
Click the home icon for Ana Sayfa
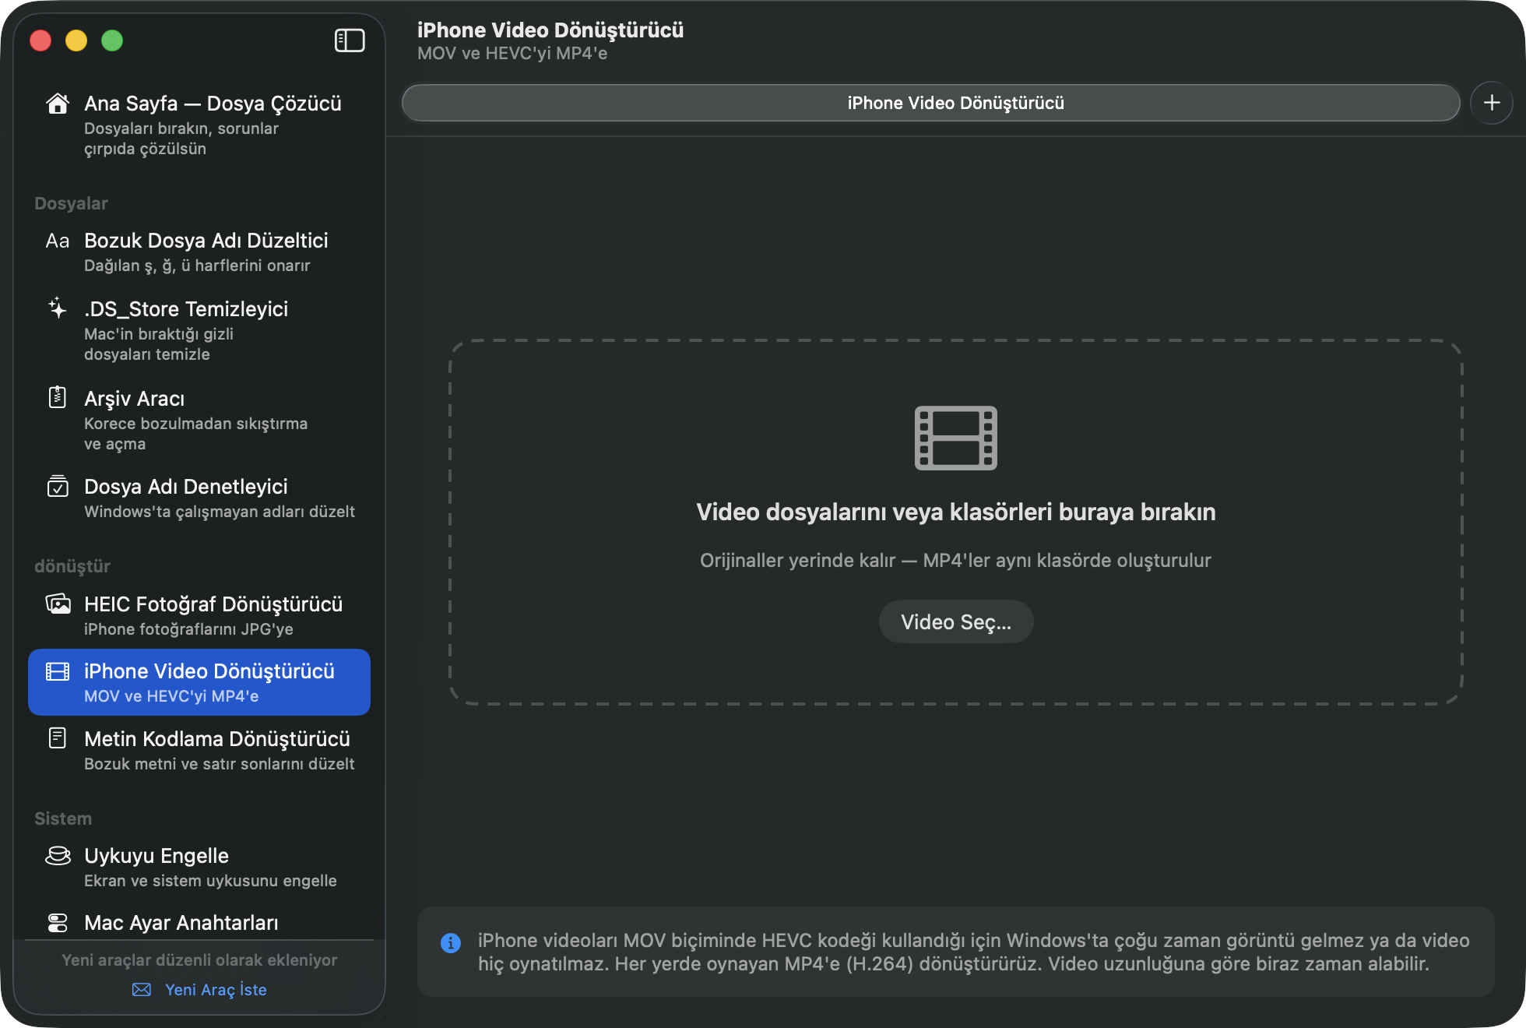pos(58,104)
